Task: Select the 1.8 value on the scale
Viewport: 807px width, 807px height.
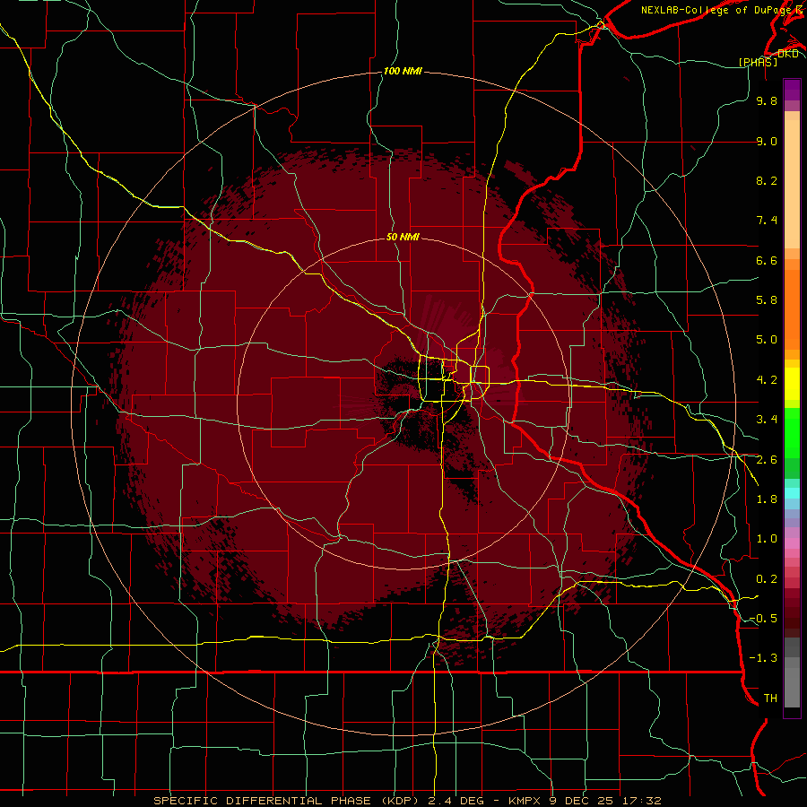Action: click(767, 499)
